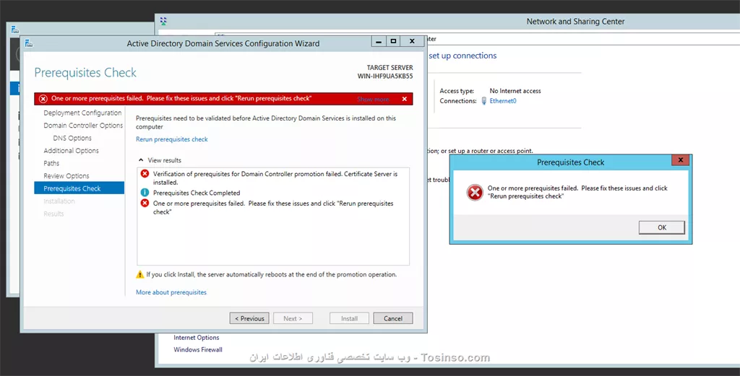
Task: Click the red error icon in the popup dialog
Action: [474, 192]
